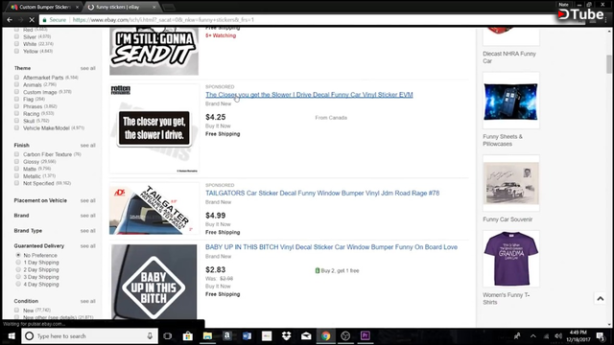Expand see all for Finish
This screenshot has height=345, width=614.
coord(87,145)
